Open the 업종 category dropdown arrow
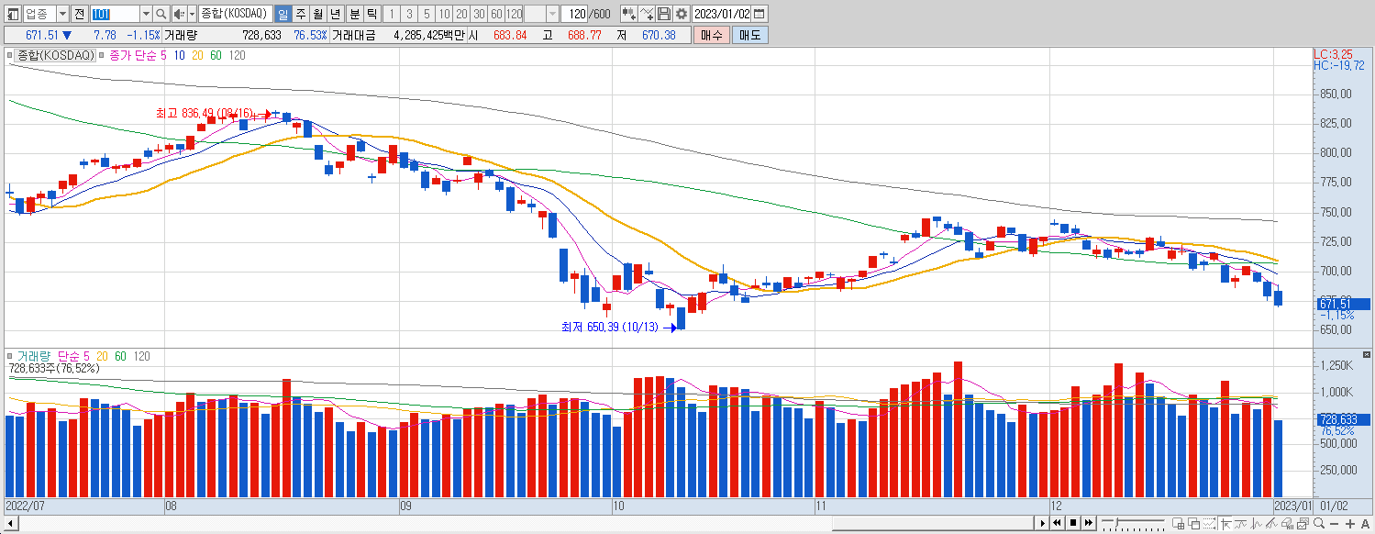This screenshot has height=534, width=1375. (62, 14)
